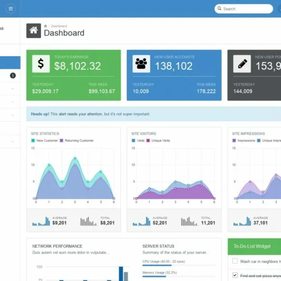The width and height of the screenshot is (281, 281).
Task: Focus the Search input field
Action: [244, 8]
